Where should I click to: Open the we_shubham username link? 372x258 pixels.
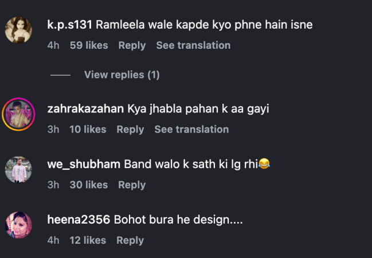click(x=84, y=165)
